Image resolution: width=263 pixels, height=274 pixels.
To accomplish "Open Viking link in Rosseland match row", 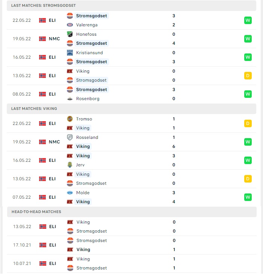I will (x=83, y=146).
